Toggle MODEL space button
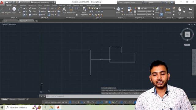The height and width of the screenshot is (110, 196). point(65,102)
